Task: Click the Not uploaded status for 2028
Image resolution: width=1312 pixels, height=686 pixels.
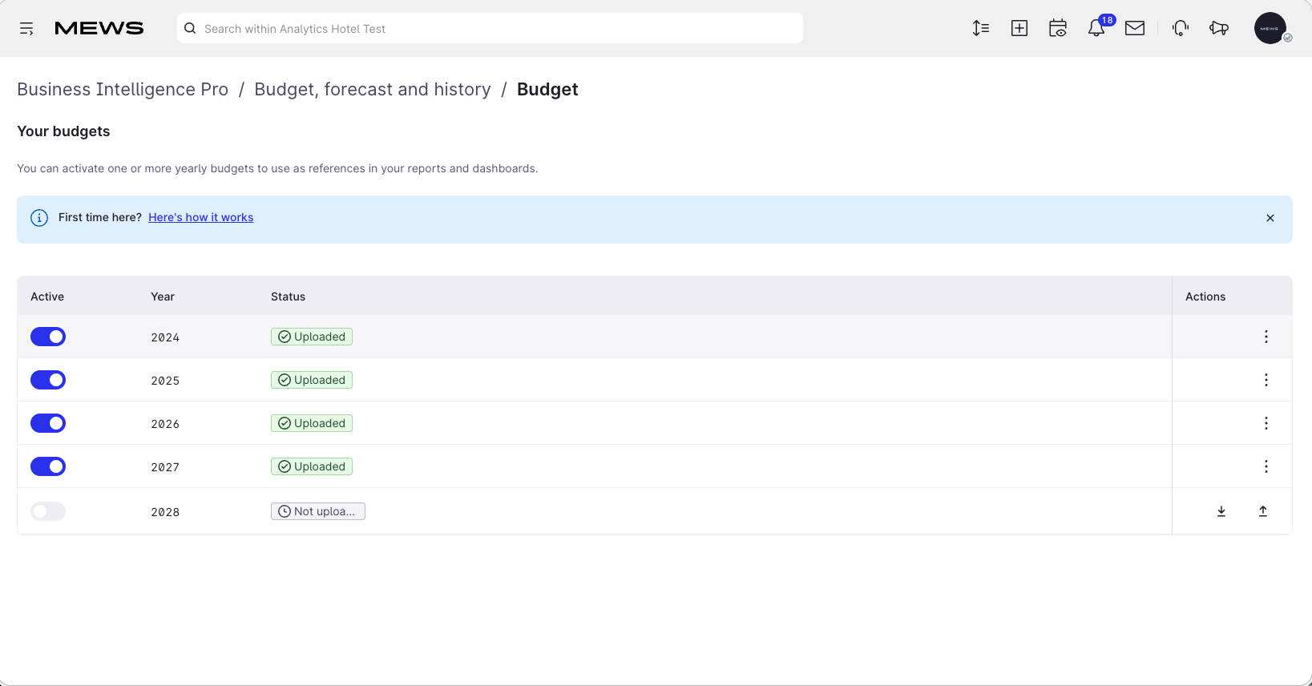Action: (318, 511)
